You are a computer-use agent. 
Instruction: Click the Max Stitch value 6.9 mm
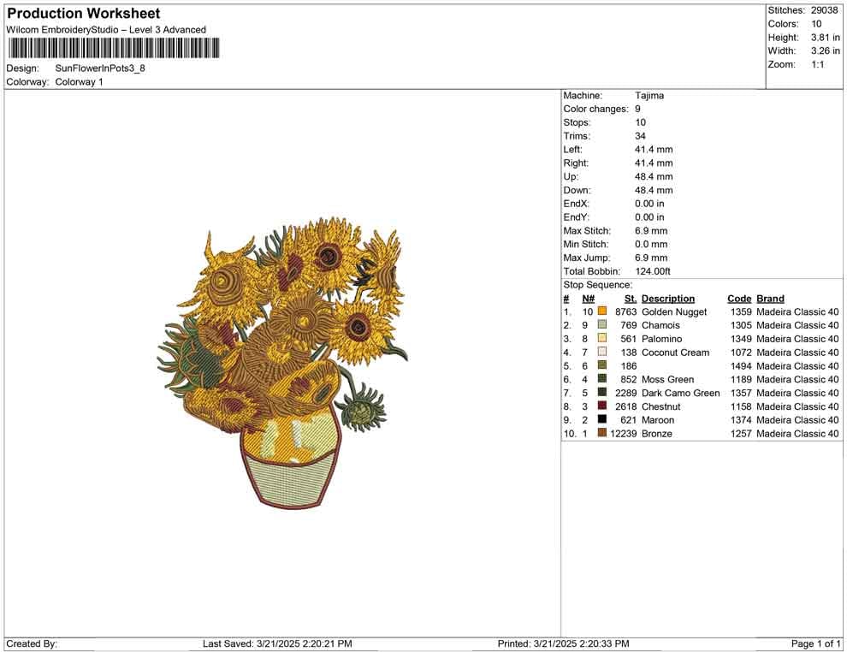coord(651,231)
